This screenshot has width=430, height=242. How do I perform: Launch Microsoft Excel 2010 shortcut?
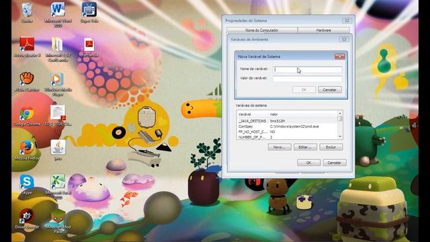pyautogui.click(x=58, y=186)
